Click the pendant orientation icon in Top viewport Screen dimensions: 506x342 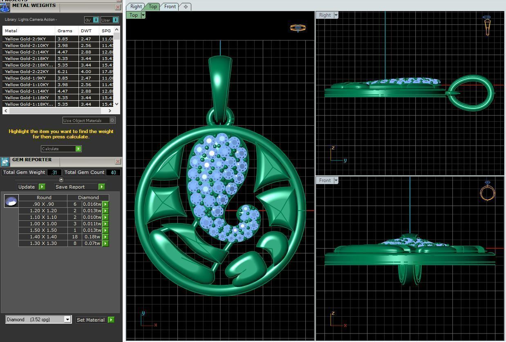click(298, 28)
